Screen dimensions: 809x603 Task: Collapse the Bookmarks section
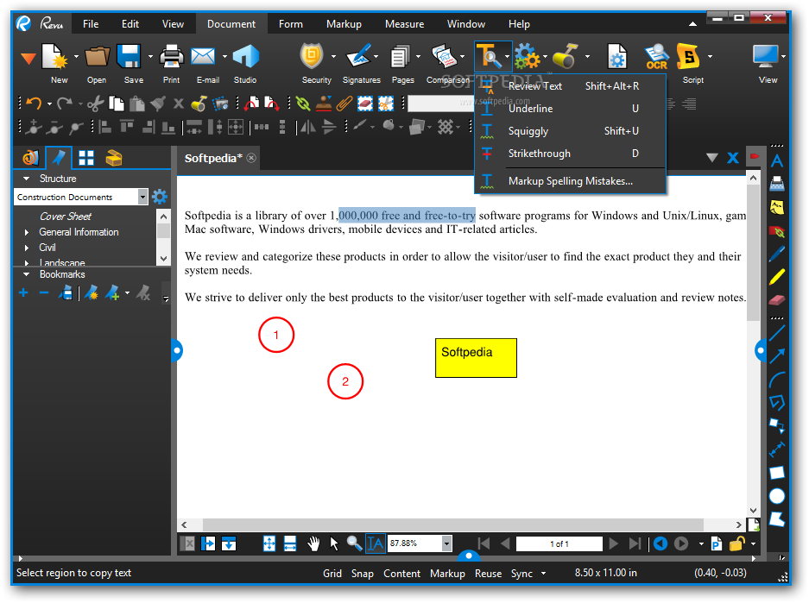click(x=26, y=274)
